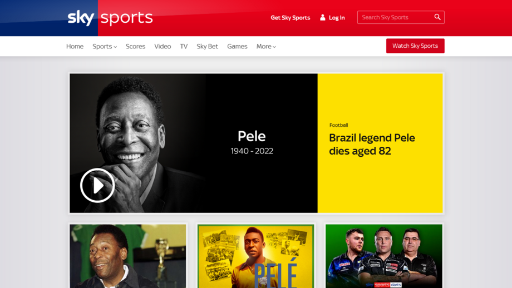The height and width of the screenshot is (288, 512).
Task: Open the Games section
Action: tap(237, 46)
